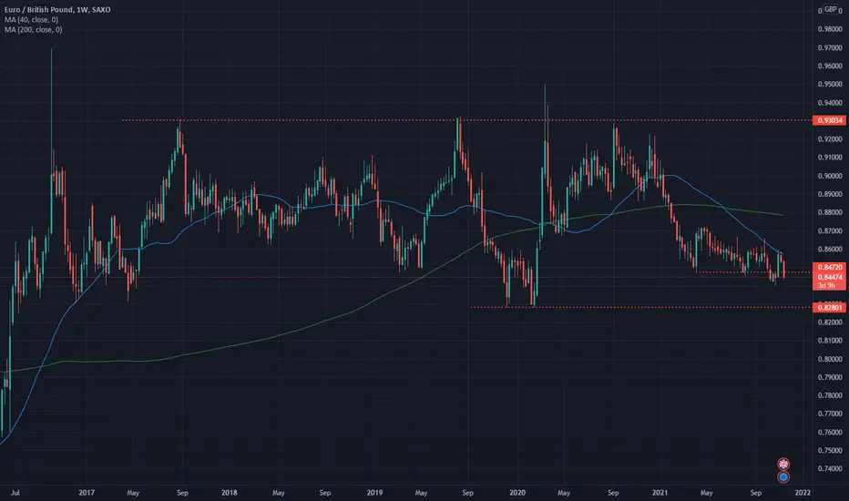Open the GBP currency selector
Image resolution: width=849 pixels, height=501 pixels.
tap(830, 9)
